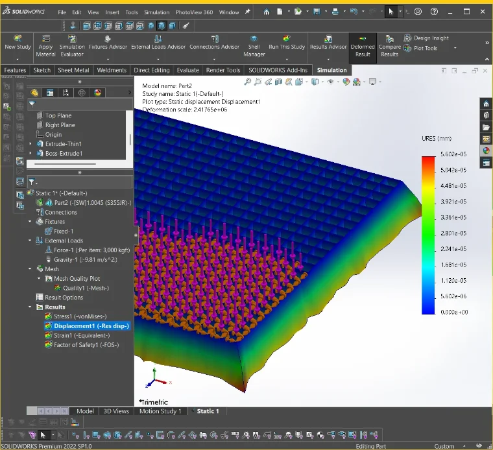Open Results Advisor
This screenshot has height=450, width=493.
(328, 43)
